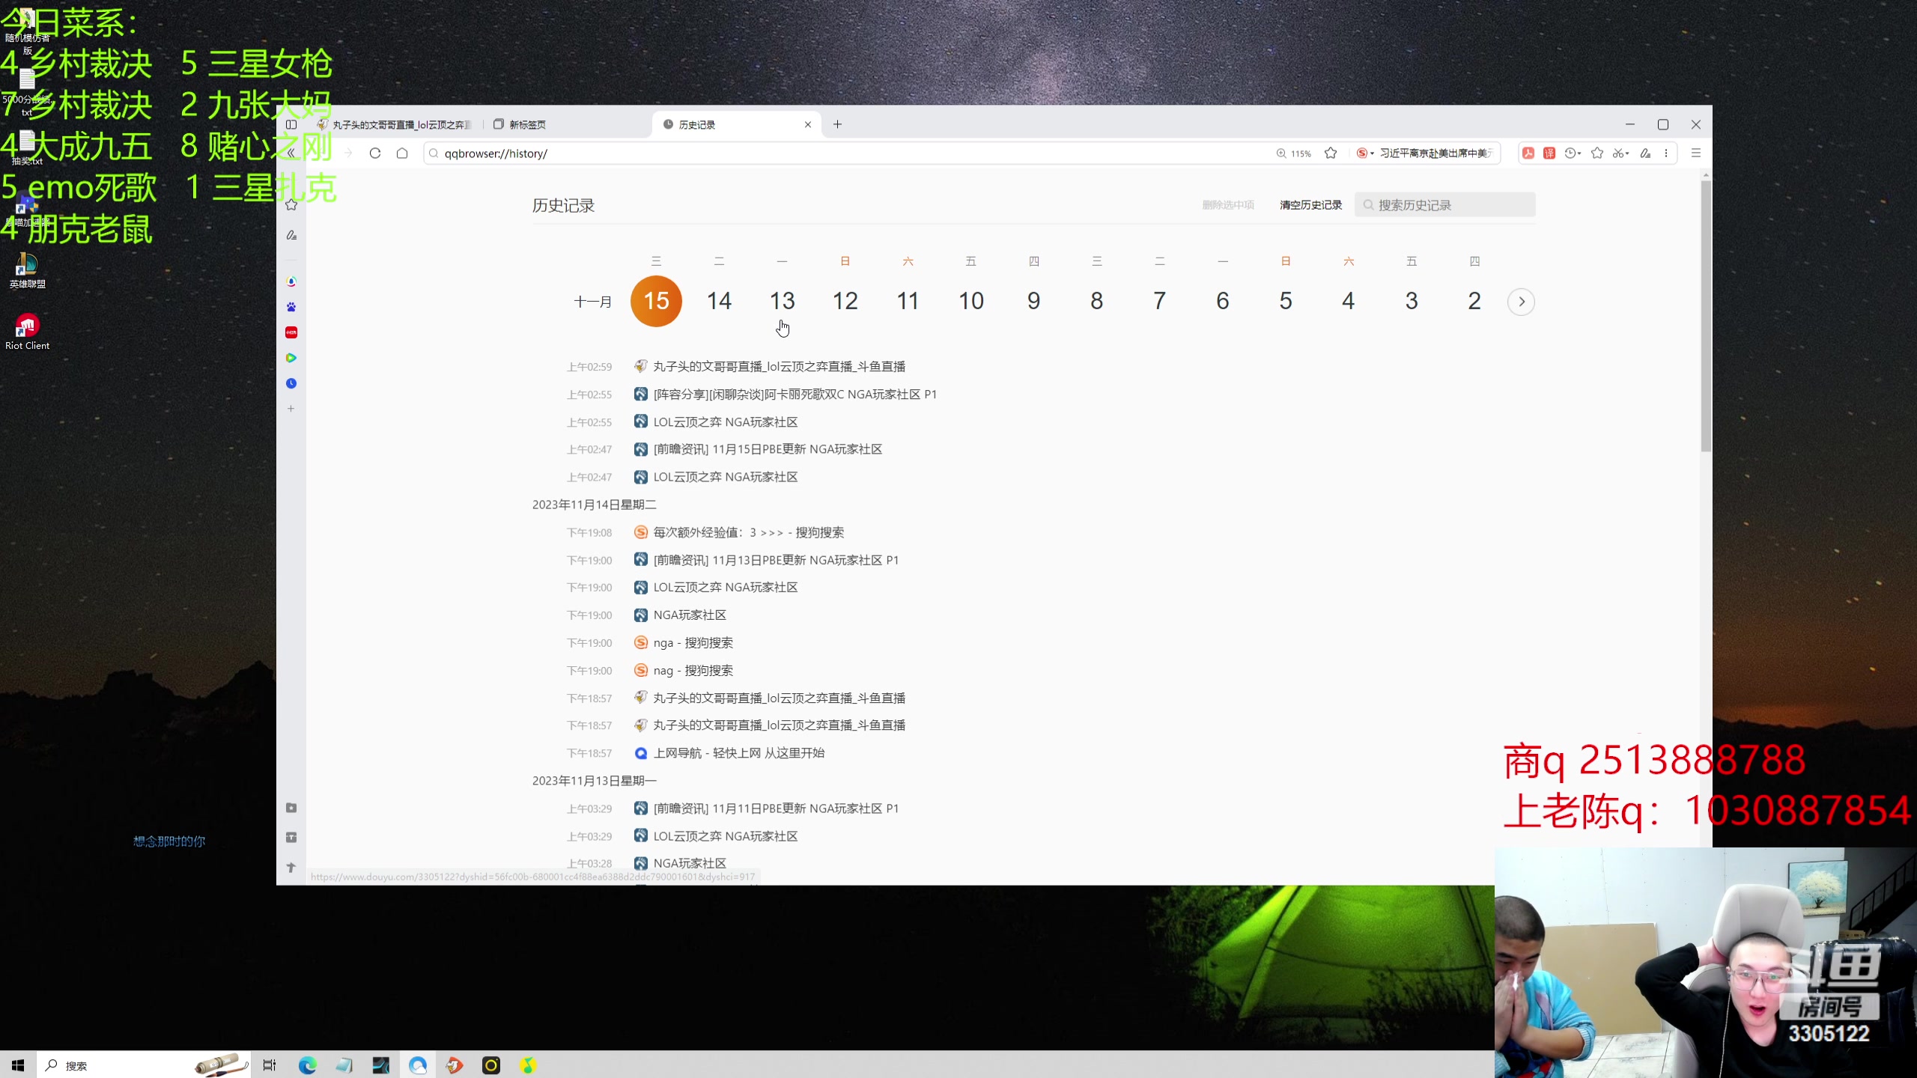
Task: Switch to the 丸子头的文哥哥直播 tab
Action: [x=401, y=124]
